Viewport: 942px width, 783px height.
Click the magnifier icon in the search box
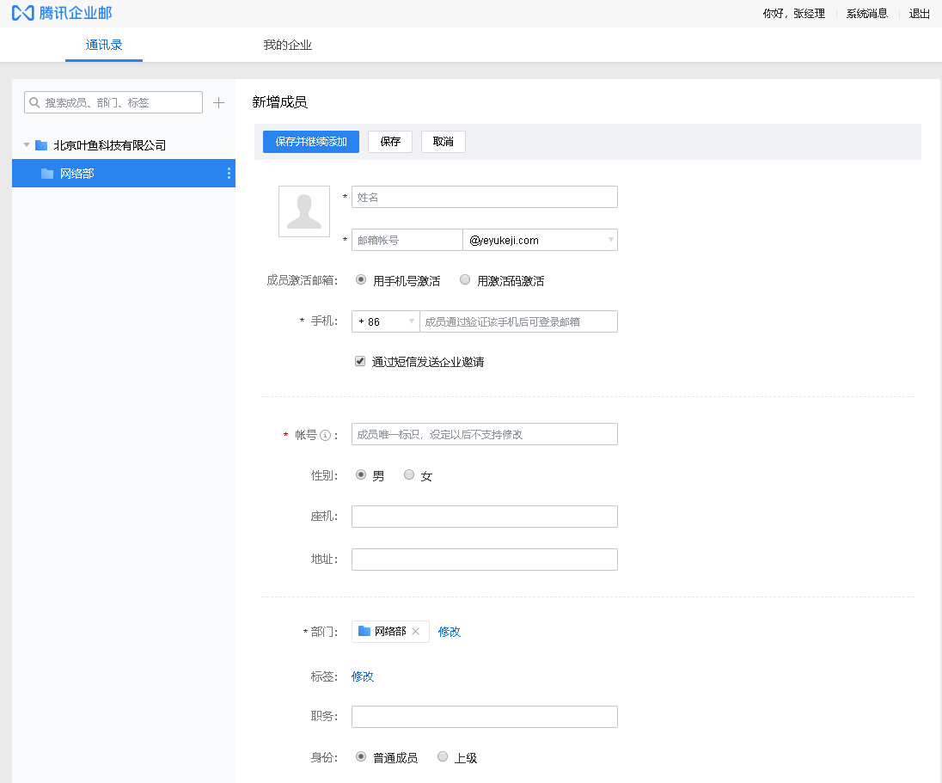(35, 101)
